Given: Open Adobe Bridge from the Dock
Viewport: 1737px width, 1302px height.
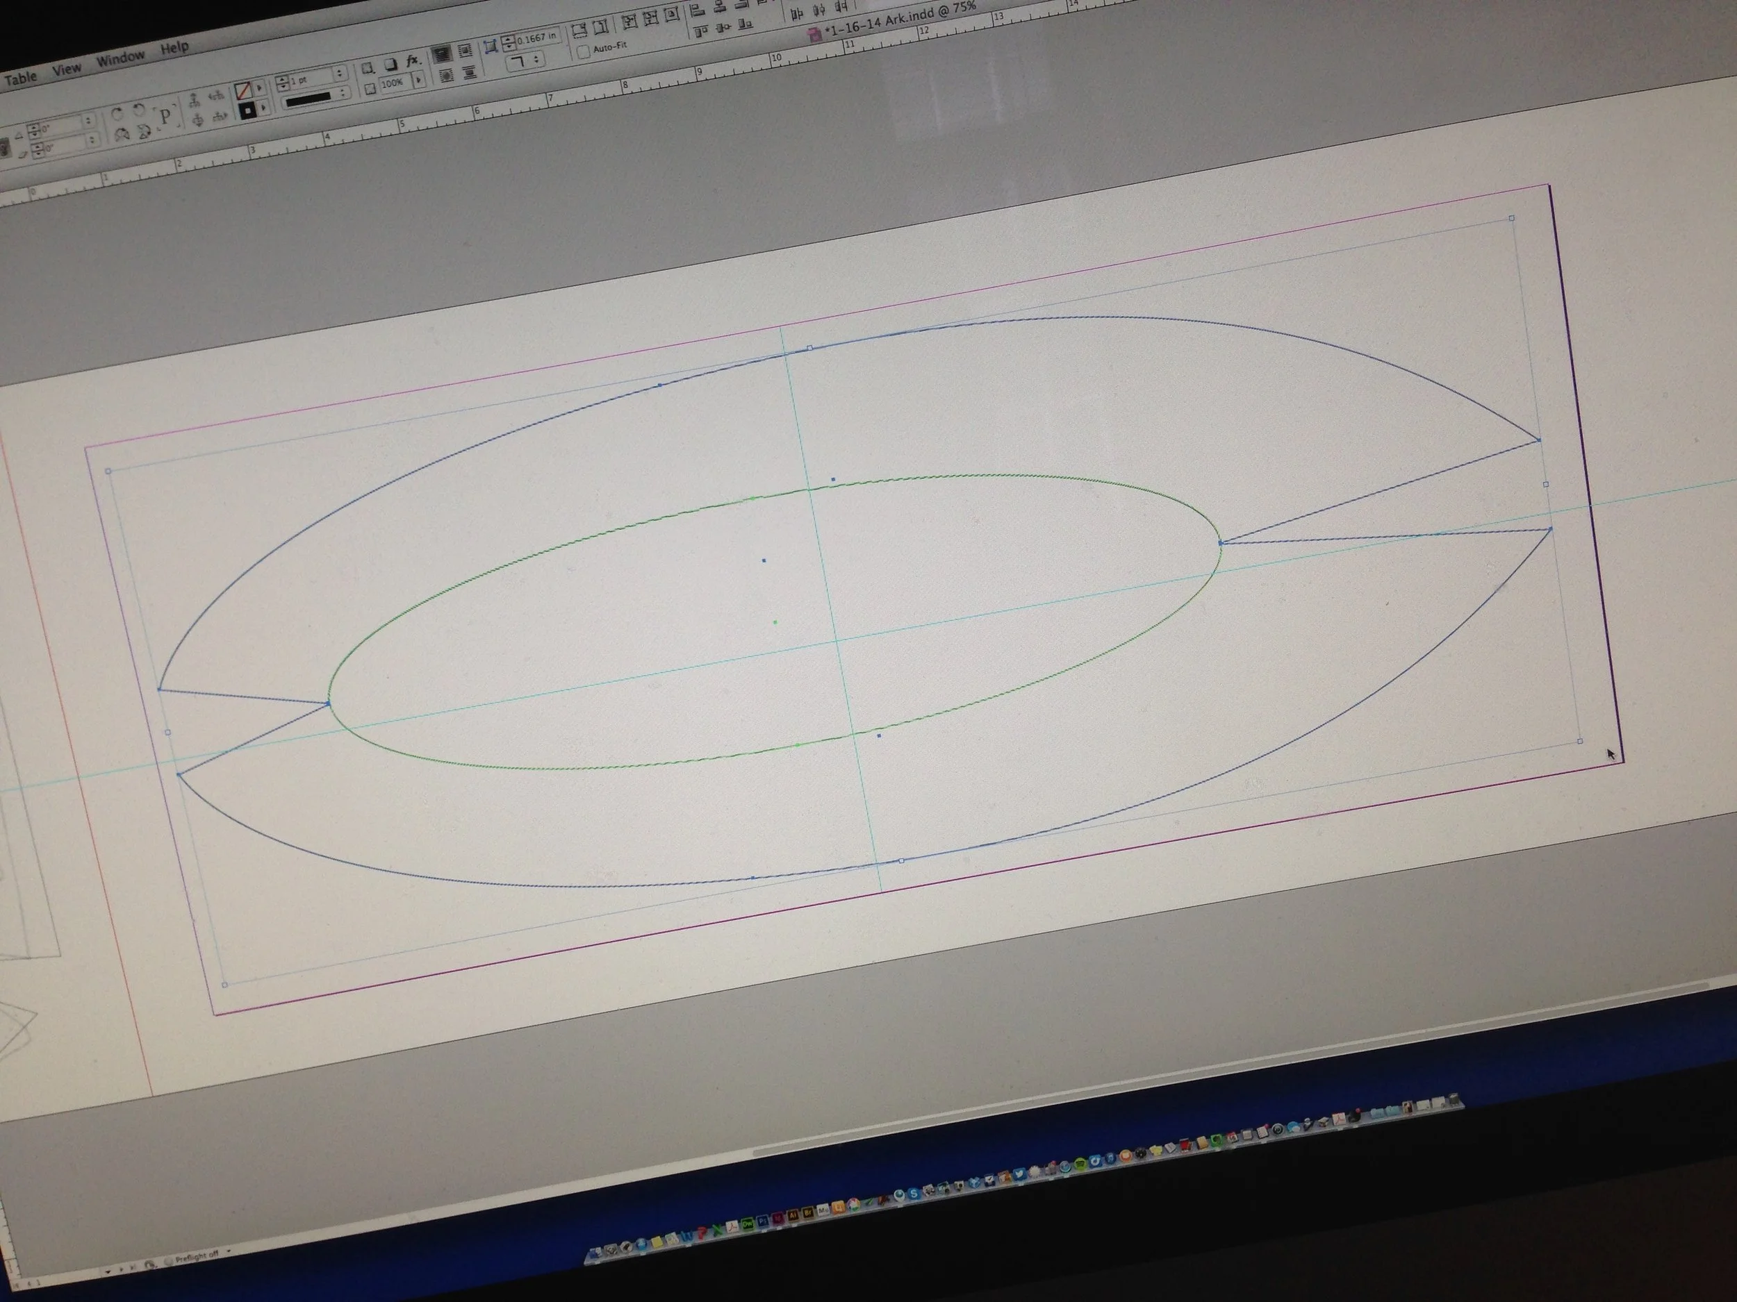Looking at the screenshot, I should [x=808, y=1212].
